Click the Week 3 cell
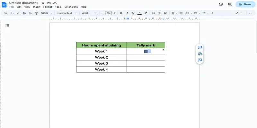Viewport: 257px width, 128px height. (x=102, y=63)
